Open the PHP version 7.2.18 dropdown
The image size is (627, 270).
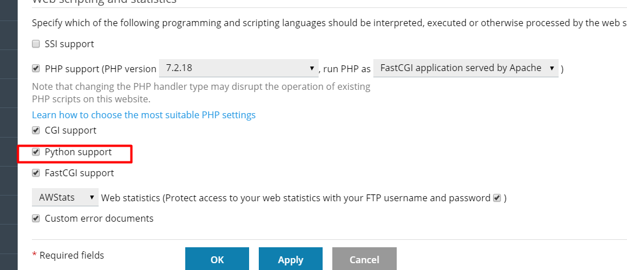pos(239,68)
